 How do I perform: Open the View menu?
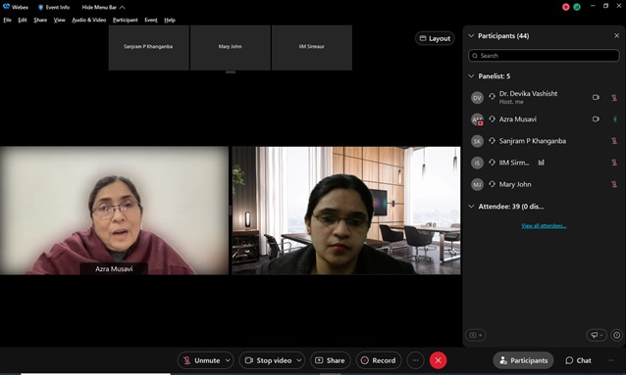(59, 20)
